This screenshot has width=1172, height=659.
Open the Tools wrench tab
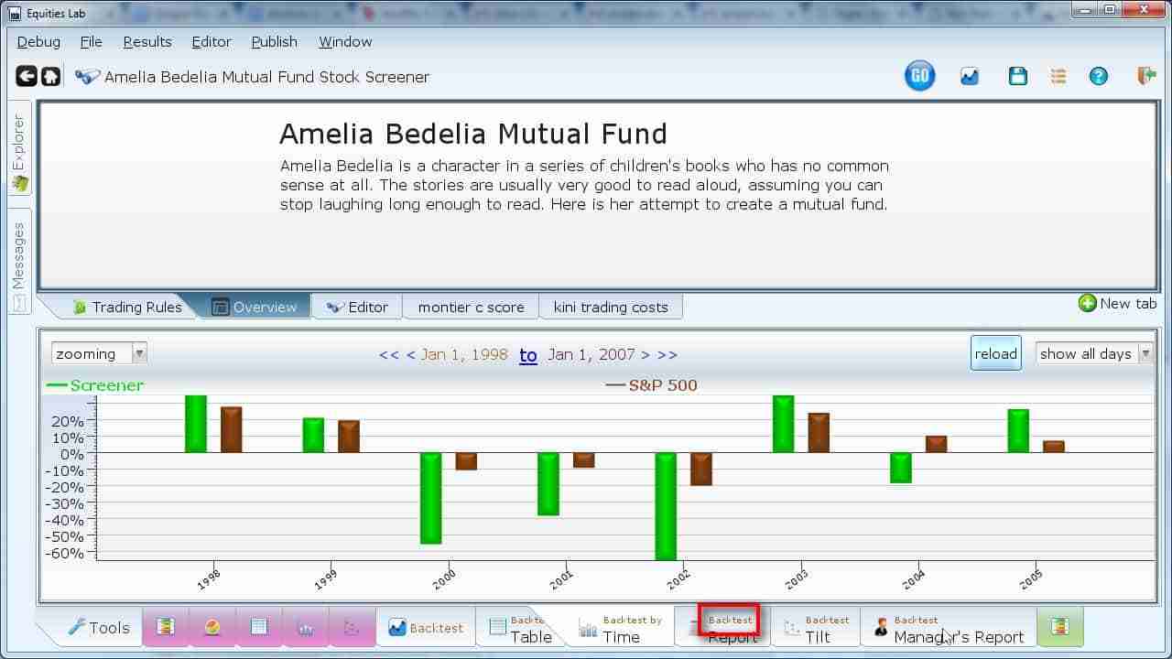pos(98,628)
